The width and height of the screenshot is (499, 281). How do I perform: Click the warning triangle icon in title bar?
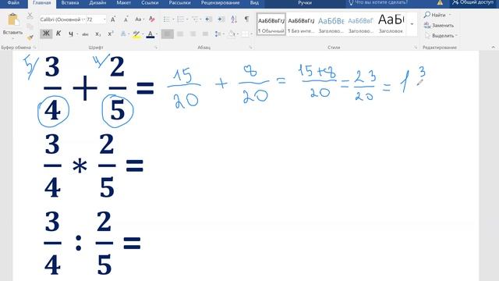point(440,2)
